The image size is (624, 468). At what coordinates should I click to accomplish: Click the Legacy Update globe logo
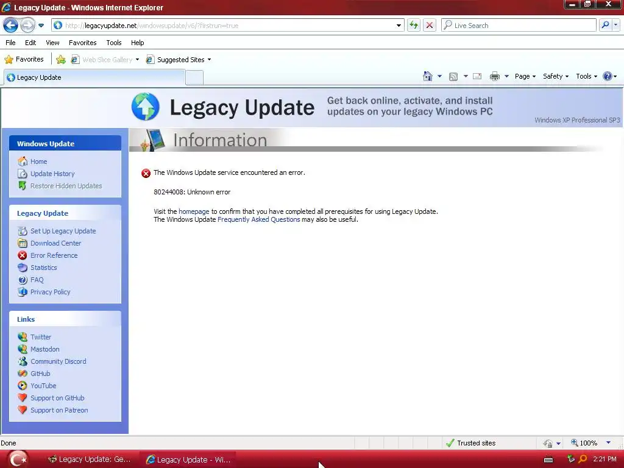pos(145,107)
